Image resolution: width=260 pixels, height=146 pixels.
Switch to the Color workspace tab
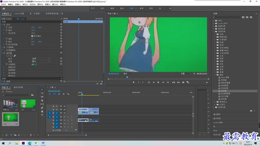click(x=122, y=8)
